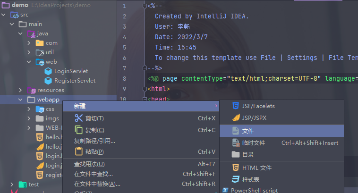
Task: Select 在文件中替换 menu entry
Action: (141, 184)
